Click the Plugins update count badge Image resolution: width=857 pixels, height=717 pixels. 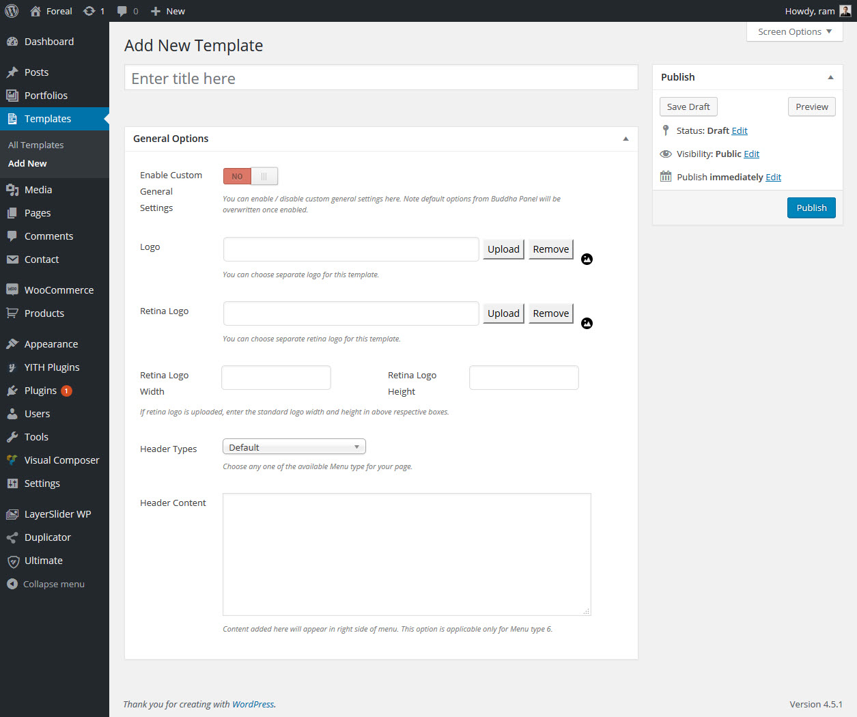(66, 391)
